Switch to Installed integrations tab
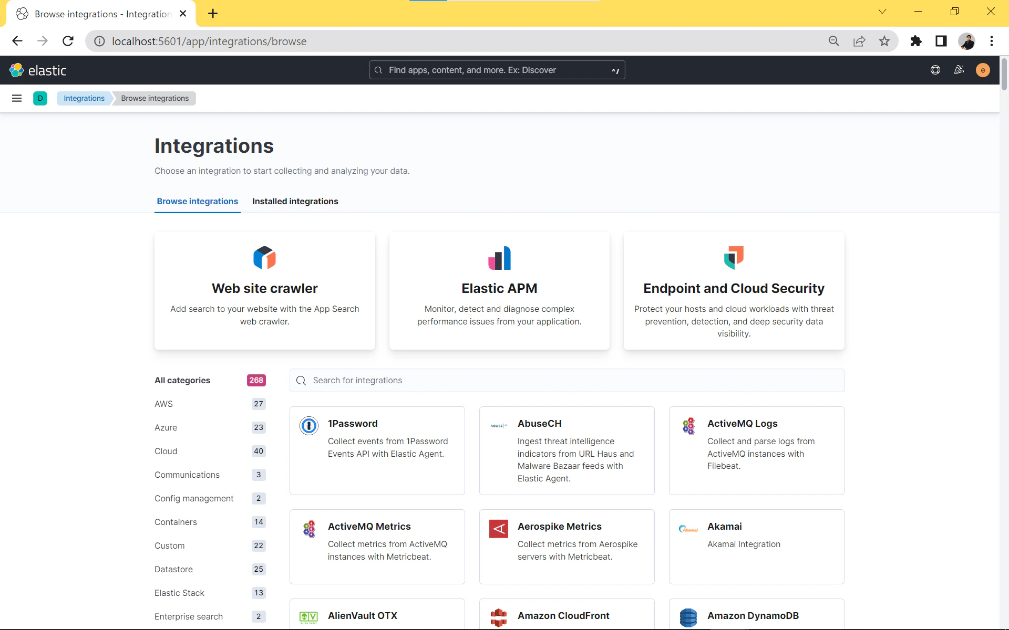The image size is (1009, 630). [295, 201]
